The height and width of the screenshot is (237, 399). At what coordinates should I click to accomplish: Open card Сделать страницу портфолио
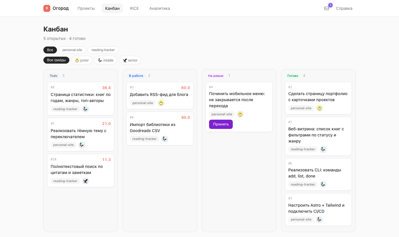(x=318, y=98)
